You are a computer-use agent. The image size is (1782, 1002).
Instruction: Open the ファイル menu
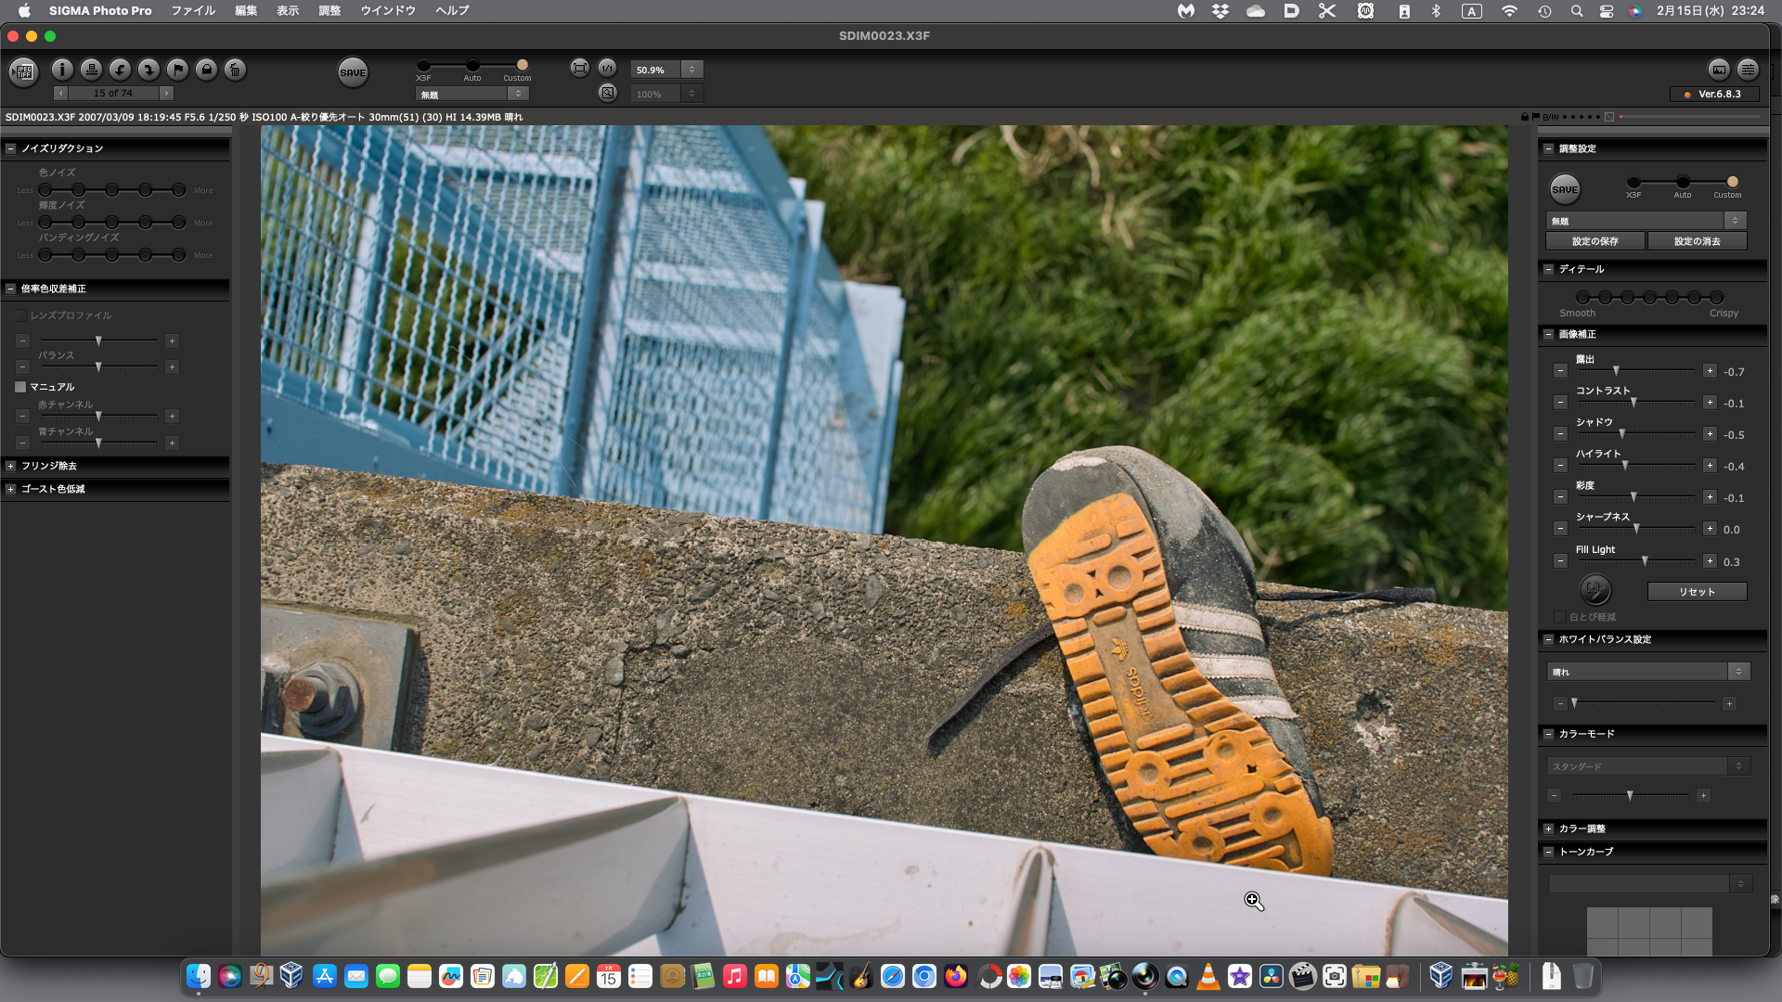click(193, 10)
